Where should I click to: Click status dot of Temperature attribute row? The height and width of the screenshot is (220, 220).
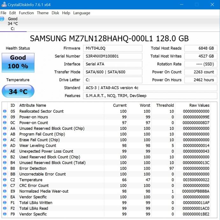(5, 180)
